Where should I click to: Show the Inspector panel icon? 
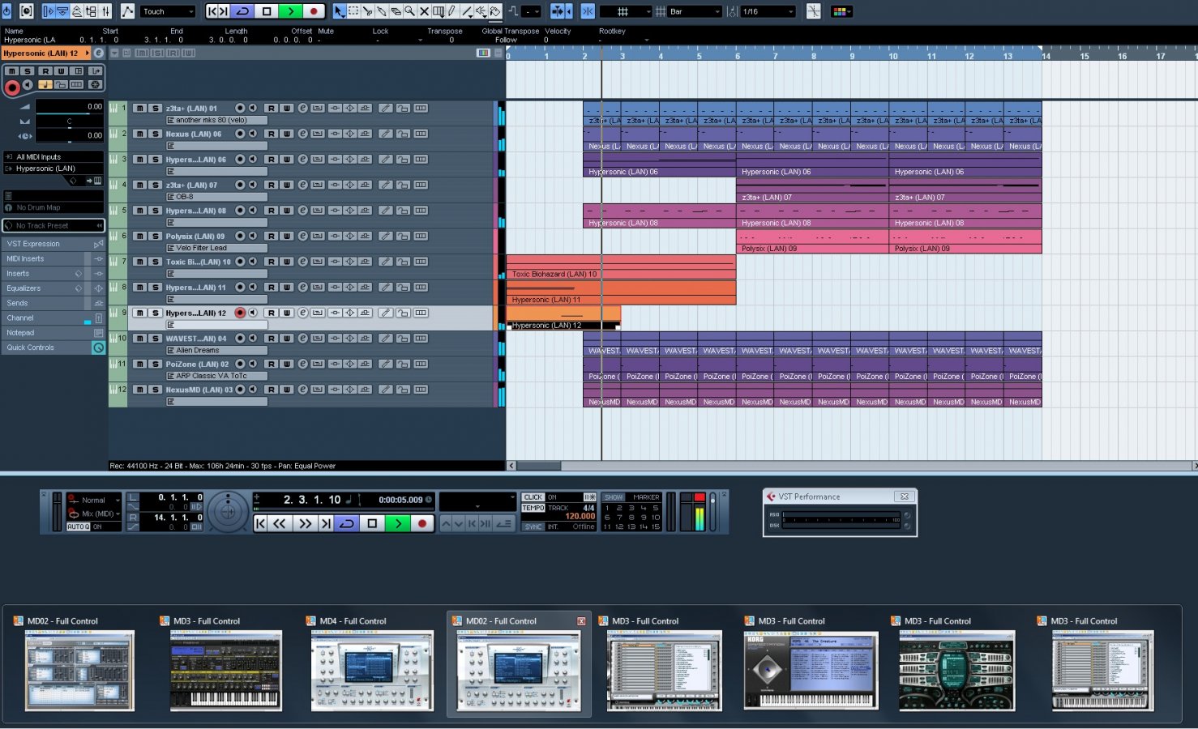point(48,11)
